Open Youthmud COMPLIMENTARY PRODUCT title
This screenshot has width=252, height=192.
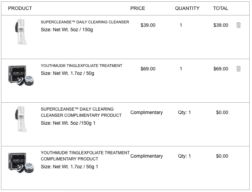tap(85, 156)
